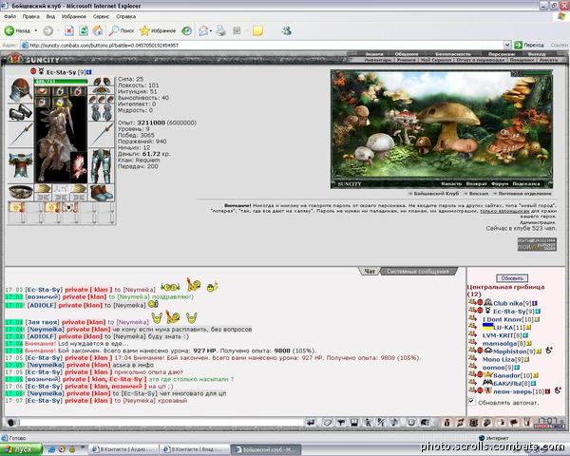570x456 pixels.
Task: Open the Mail button dropdown arrow
Action: pos(211,31)
